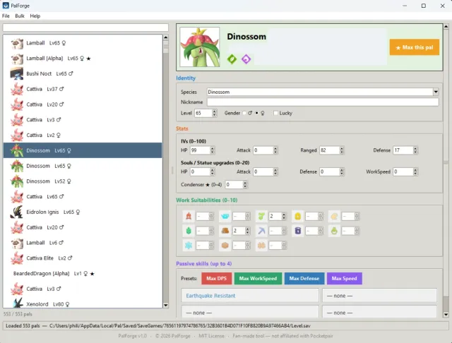Click the Planting seedling icon
452x343 pixels.
(261, 216)
